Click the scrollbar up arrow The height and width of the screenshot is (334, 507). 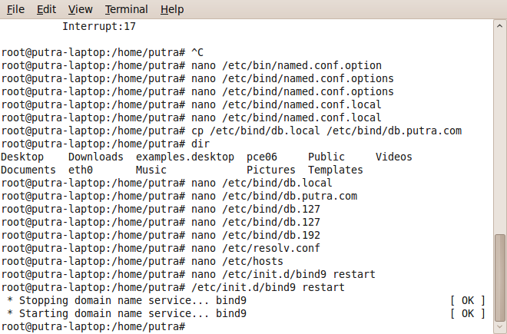click(500, 26)
